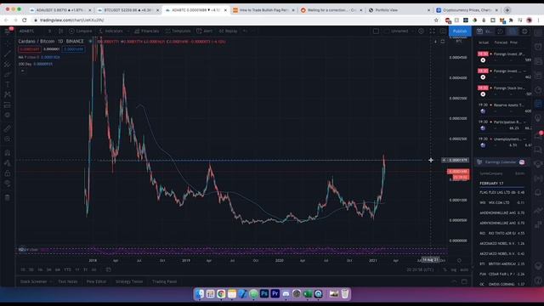Toggle auto scale

coord(464,269)
